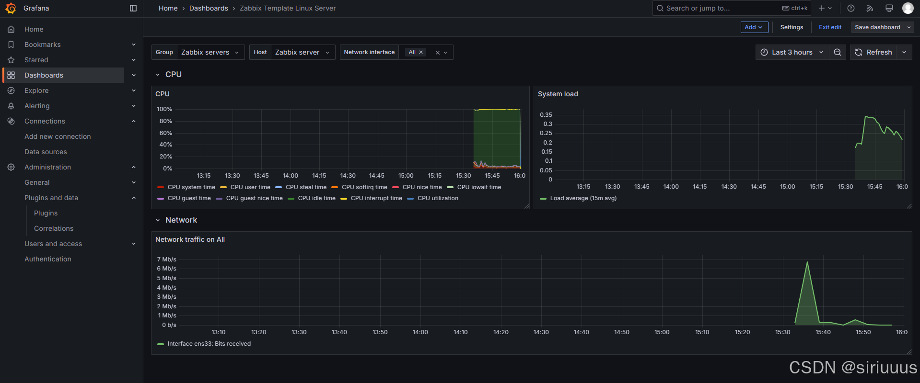Open the Network interface dropdown arrow

pos(446,53)
